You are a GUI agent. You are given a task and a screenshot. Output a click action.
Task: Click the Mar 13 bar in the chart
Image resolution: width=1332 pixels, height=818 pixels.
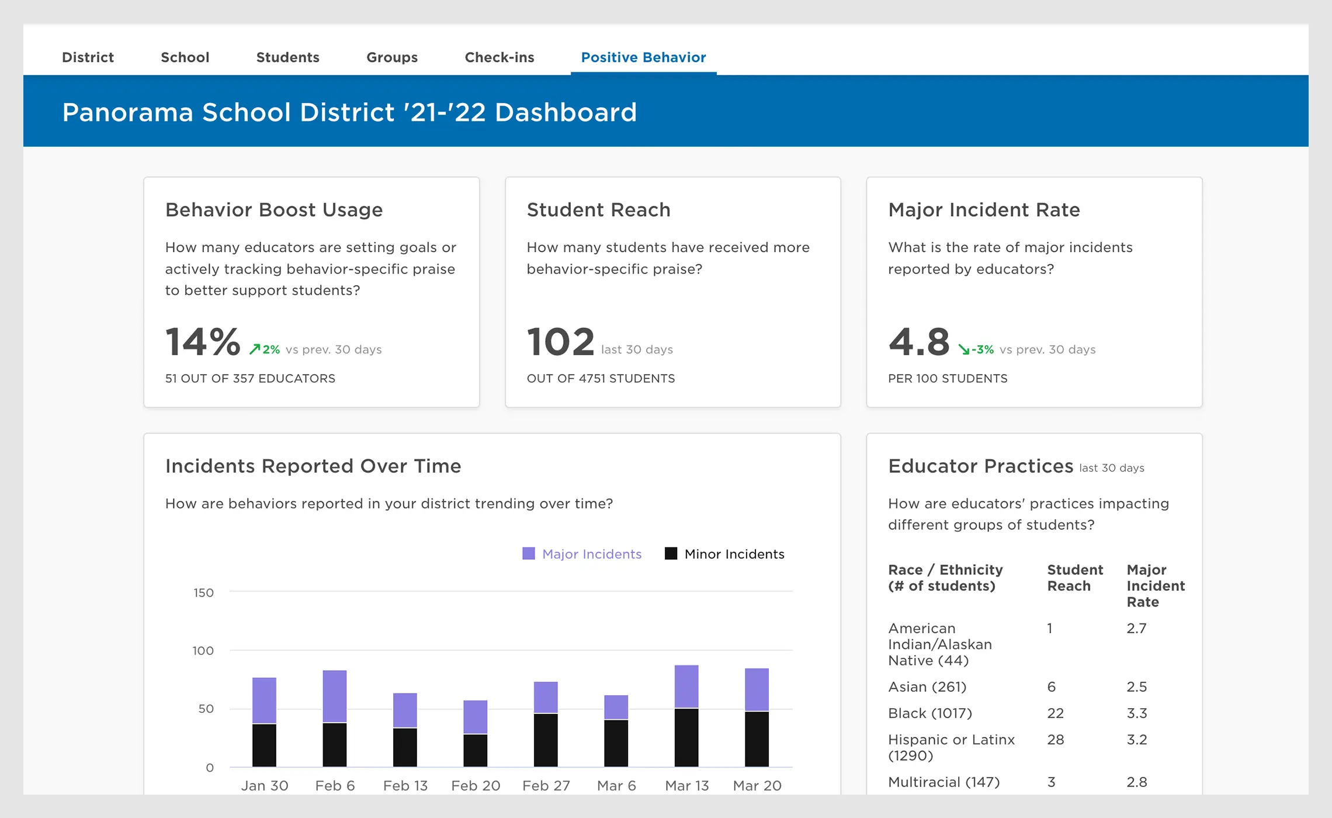click(686, 716)
